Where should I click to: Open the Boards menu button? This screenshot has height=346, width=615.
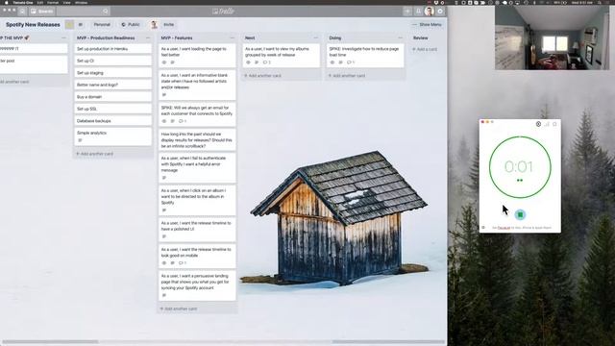(x=42, y=12)
